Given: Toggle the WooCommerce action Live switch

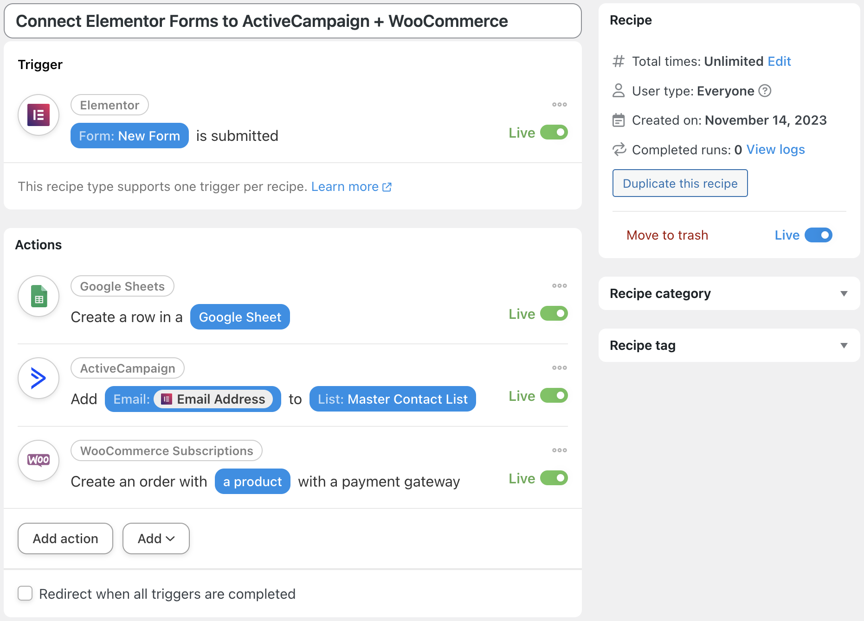Looking at the screenshot, I should coord(554,478).
